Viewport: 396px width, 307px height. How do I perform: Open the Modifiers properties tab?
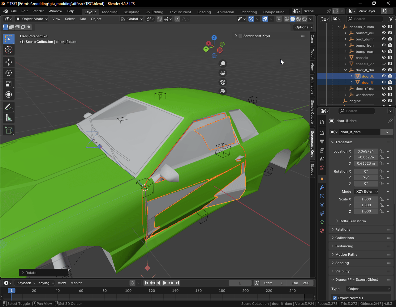322,187
